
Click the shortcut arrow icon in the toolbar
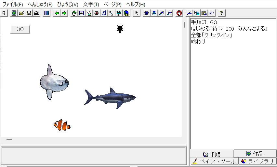(4, 13)
